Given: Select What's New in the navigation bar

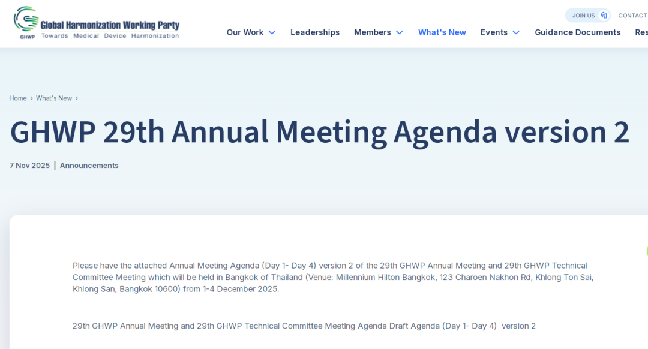Looking at the screenshot, I should pos(442,32).
